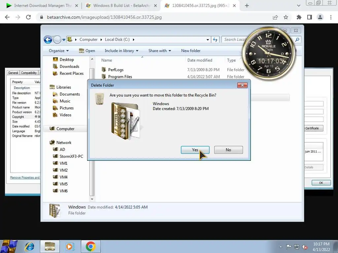Refresh the Explorer folder view
Screen dimensions: 338x253
pyautogui.click(x=215, y=40)
